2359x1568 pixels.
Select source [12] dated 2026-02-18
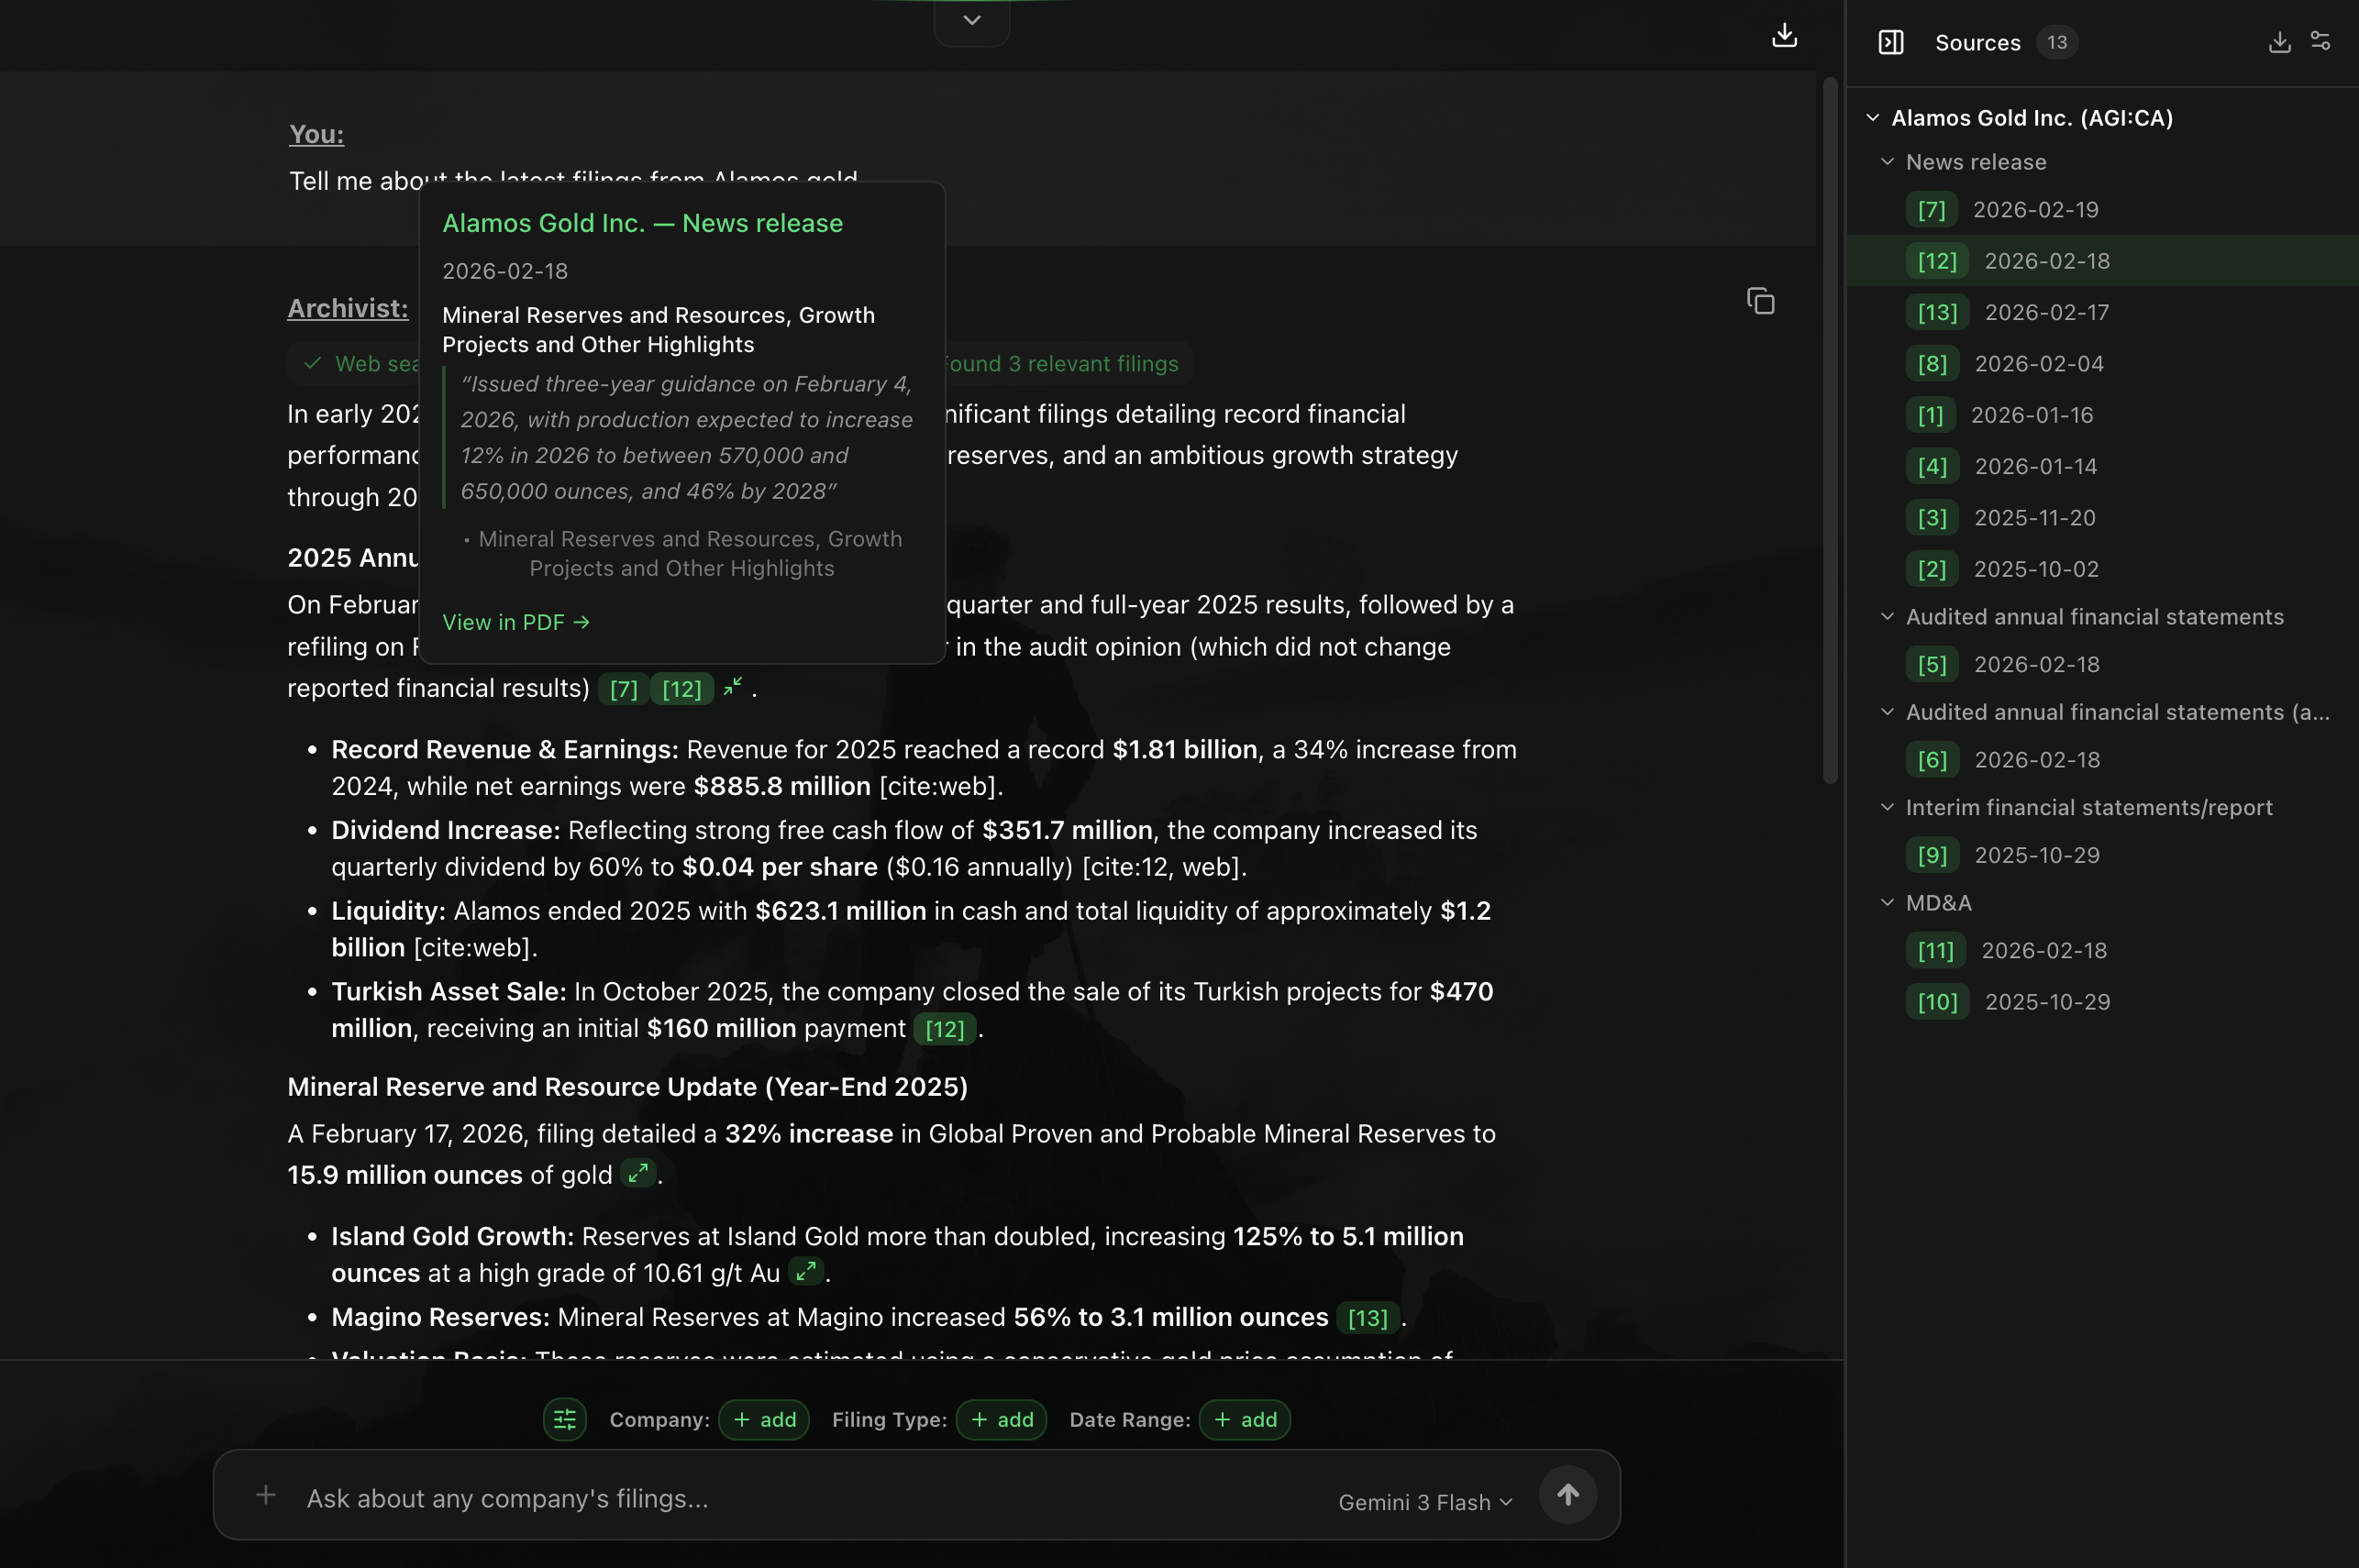point(2102,261)
